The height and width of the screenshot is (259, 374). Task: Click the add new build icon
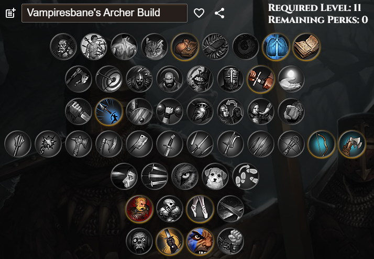(x=10, y=13)
